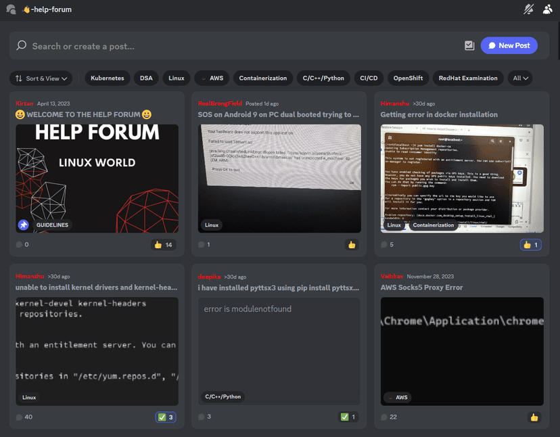560x437 pixels.
Task: Click the pin icon on Guidelines post
Action: [x=24, y=225]
